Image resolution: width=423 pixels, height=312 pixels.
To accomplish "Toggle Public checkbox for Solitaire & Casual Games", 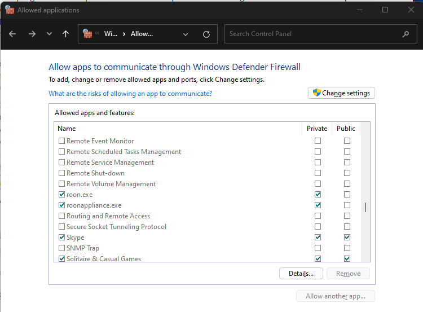I will tap(347, 258).
